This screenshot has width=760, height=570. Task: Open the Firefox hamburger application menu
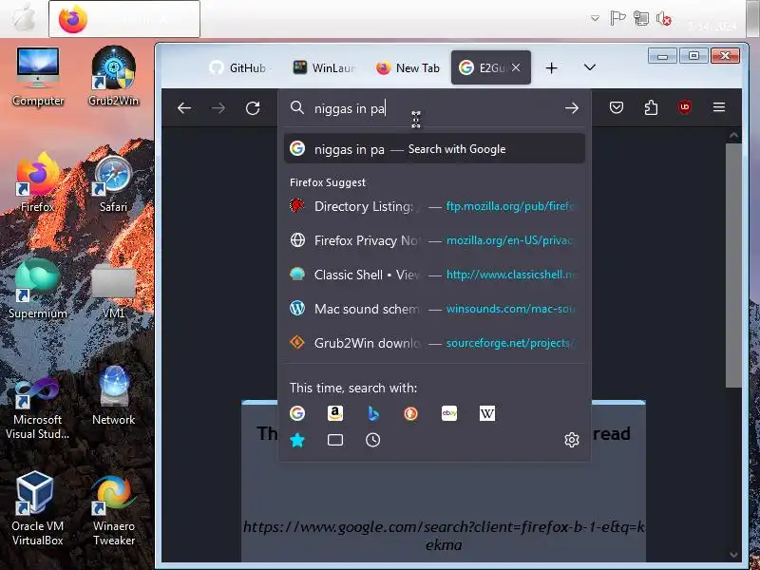(719, 107)
